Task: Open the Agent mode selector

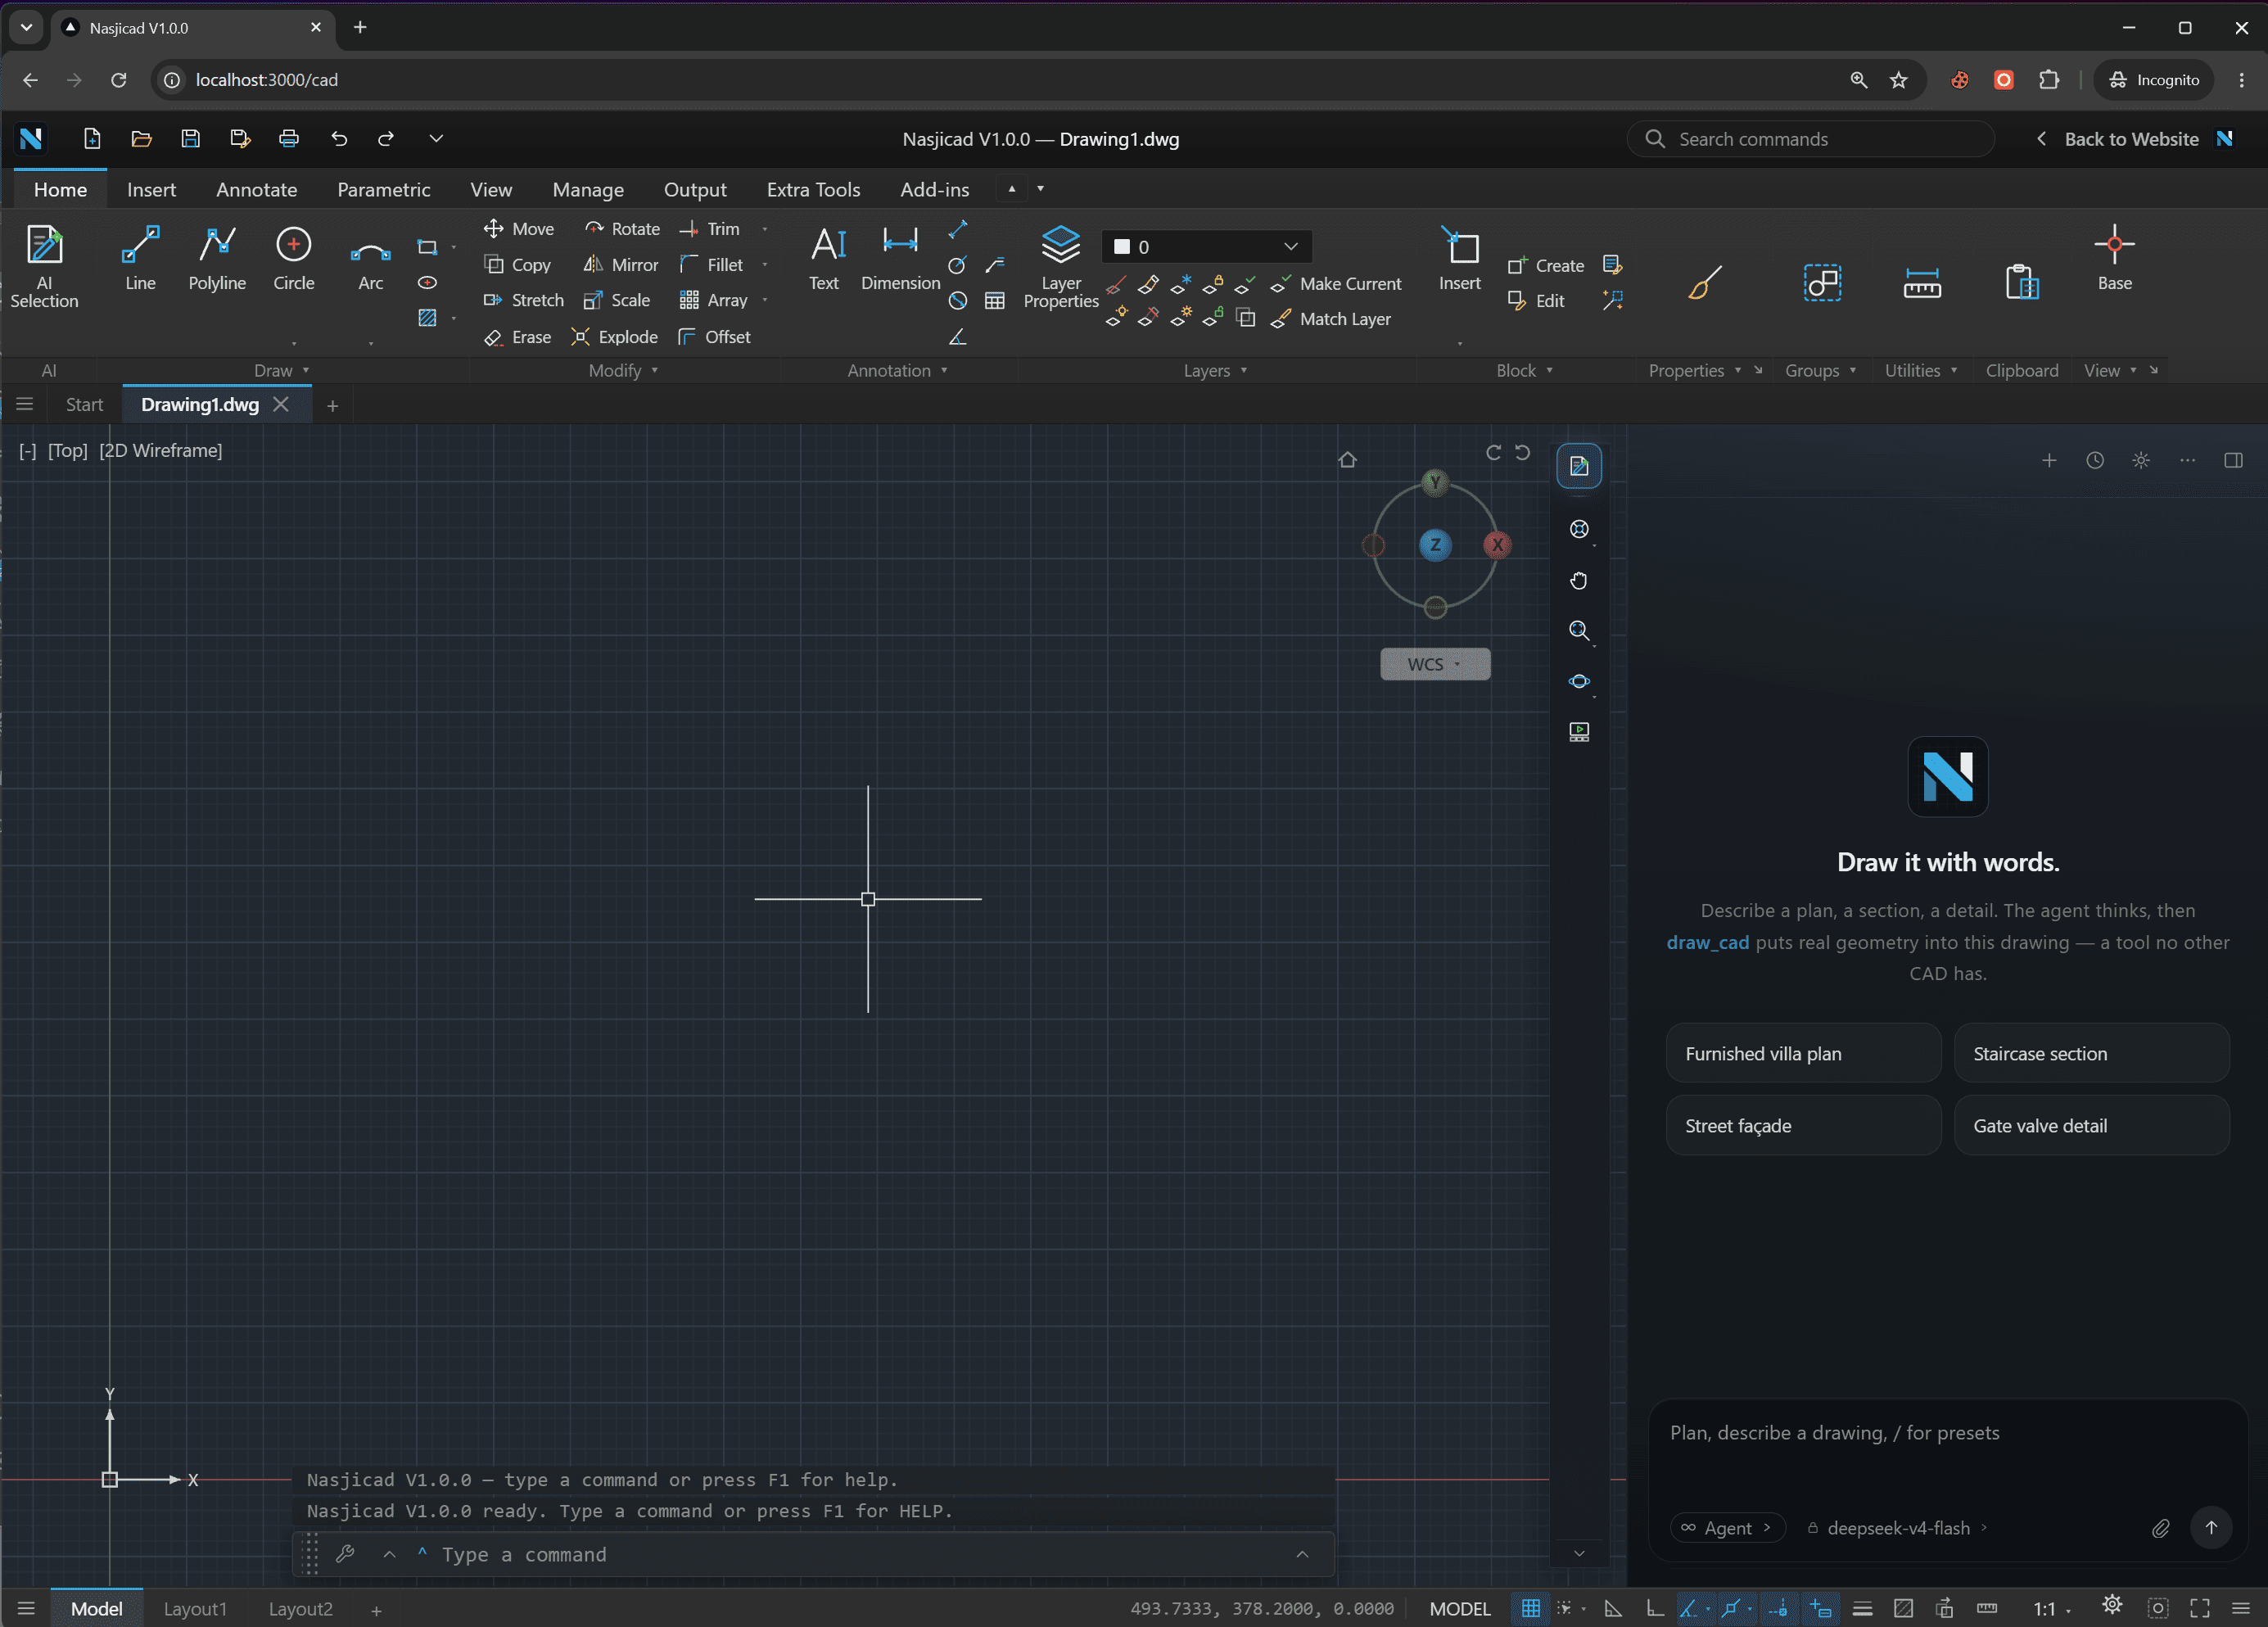Action: click(1727, 1528)
